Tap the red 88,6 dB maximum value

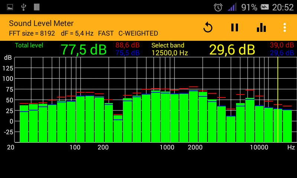tap(127, 45)
